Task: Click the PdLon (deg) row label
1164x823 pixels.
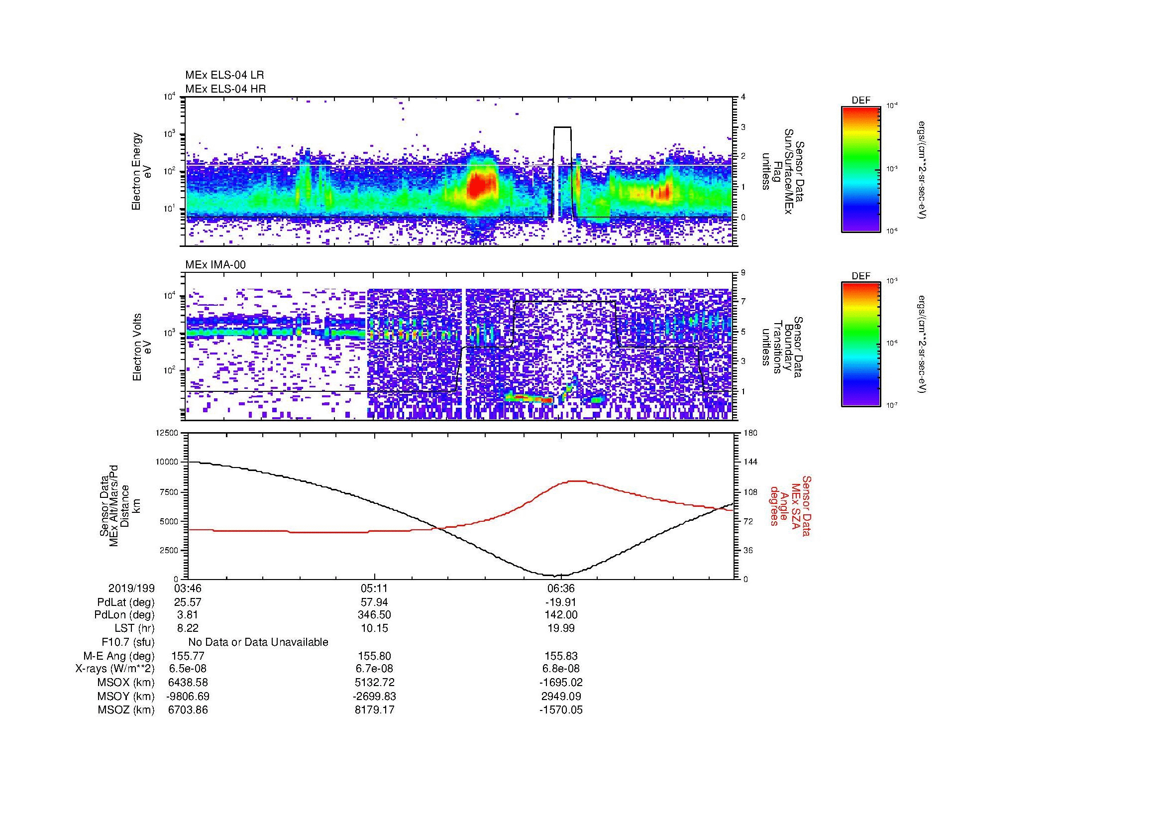Action: [125, 615]
